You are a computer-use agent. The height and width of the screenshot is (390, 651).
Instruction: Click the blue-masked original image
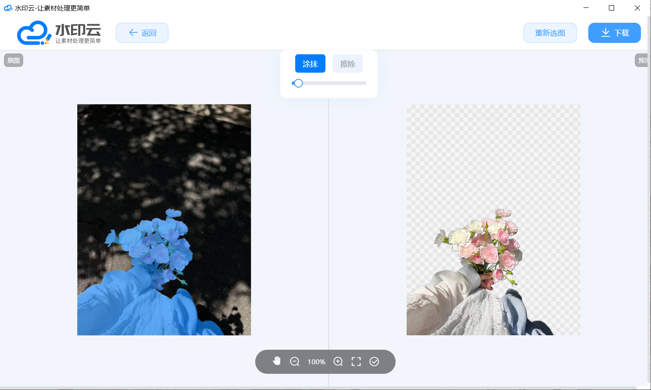(164, 220)
